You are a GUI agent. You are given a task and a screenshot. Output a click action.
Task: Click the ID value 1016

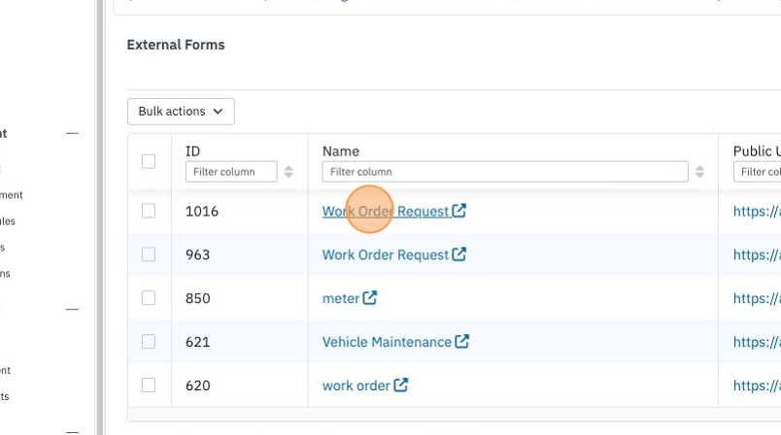202,212
